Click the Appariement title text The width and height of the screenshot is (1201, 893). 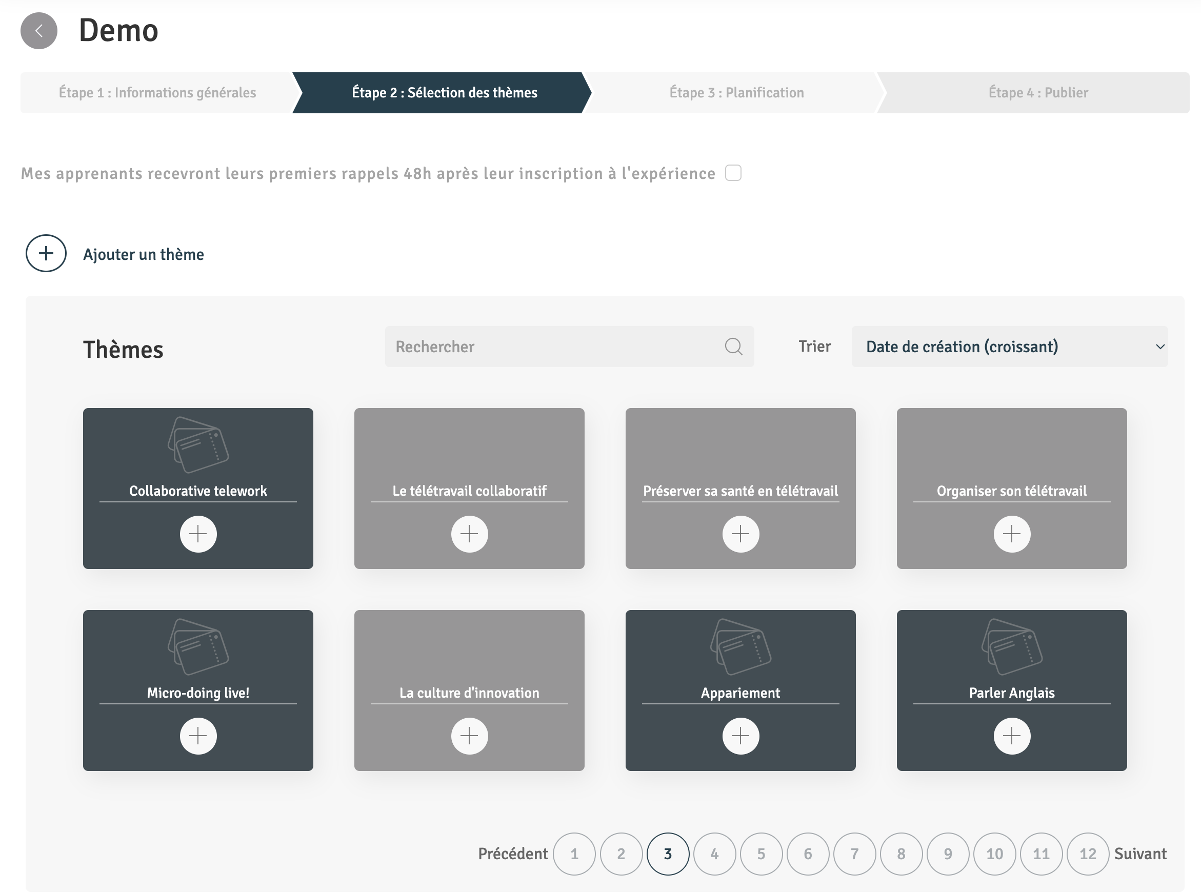(740, 693)
